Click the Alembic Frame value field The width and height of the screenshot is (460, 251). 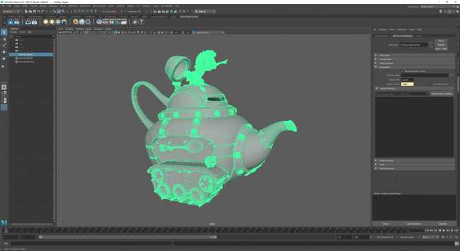[407, 84]
